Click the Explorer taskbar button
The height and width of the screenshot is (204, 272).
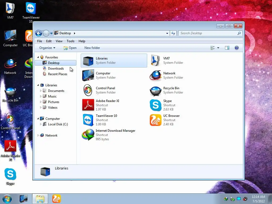click(40, 199)
